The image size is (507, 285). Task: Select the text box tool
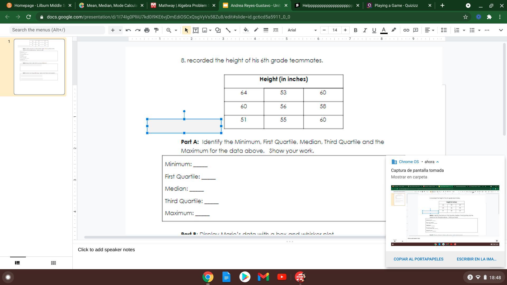click(x=196, y=30)
